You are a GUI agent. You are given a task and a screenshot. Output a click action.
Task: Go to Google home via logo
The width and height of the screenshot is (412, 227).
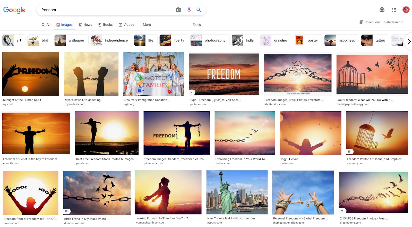14,10
